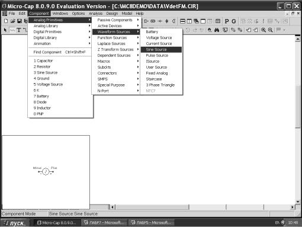Viewport: 302px width, 227px height.
Task: Select Fixed Analog menu item
Action: point(161,73)
